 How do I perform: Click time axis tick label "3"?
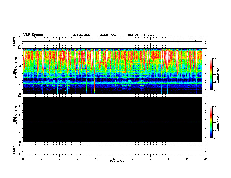tap(78, 159)
